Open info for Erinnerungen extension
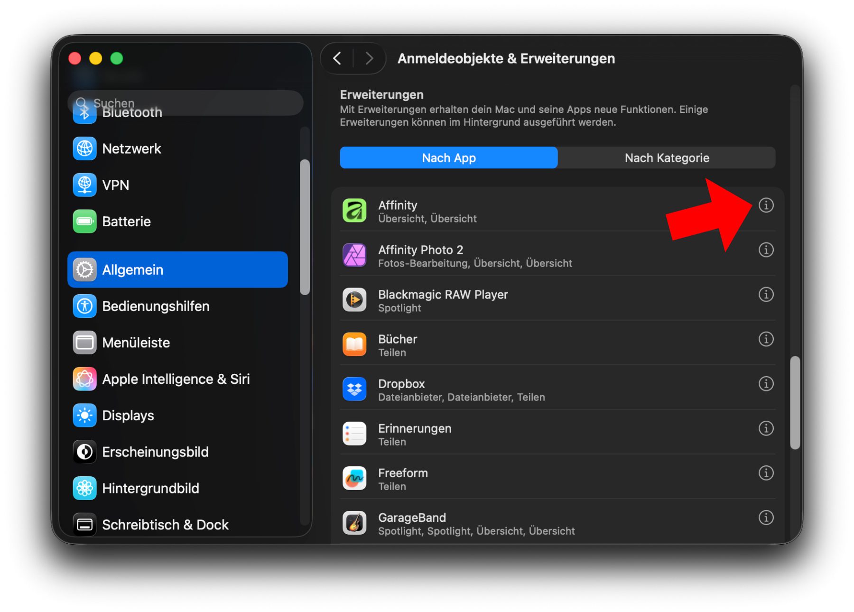The width and height of the screenshot is (854, 612). (x=765, y=428)
